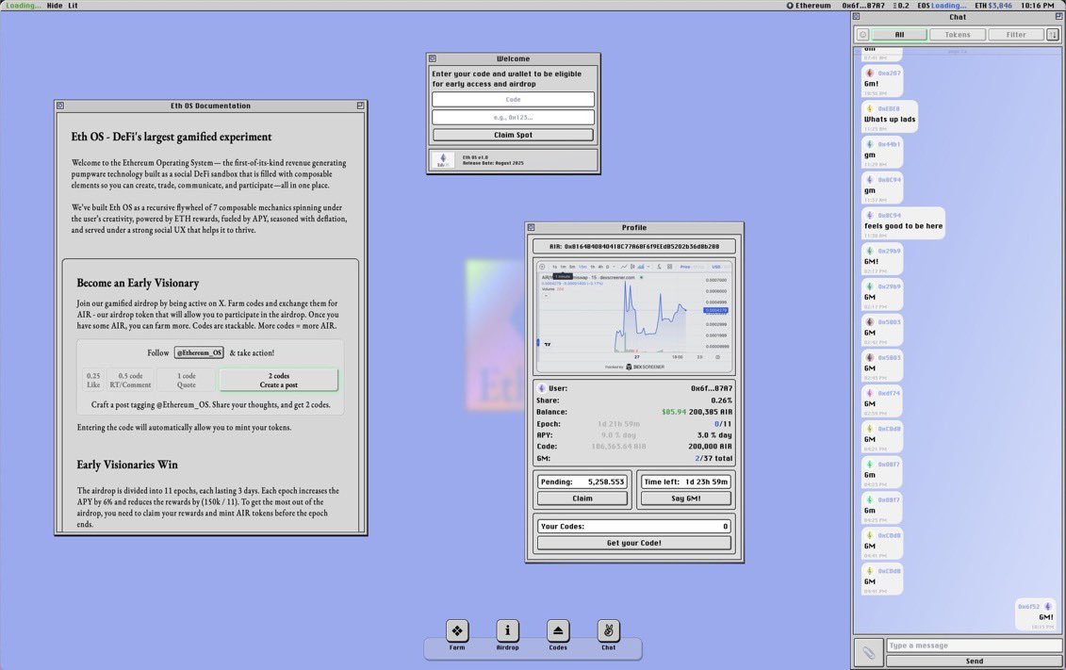Switch to the Tokens tab in Chat
This screenshot has width=1066, height=670.
click(x=958, y=35)
